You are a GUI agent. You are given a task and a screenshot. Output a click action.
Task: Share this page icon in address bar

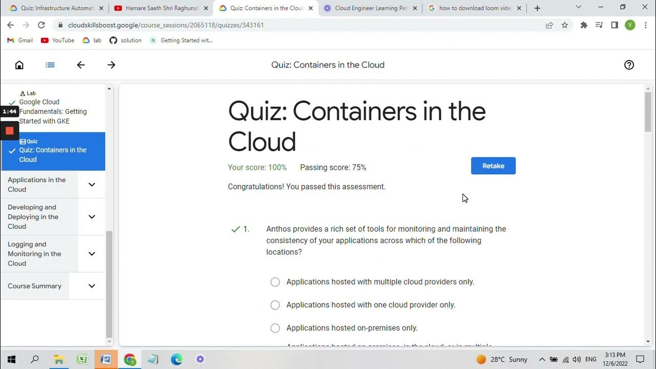coord(549,25)
